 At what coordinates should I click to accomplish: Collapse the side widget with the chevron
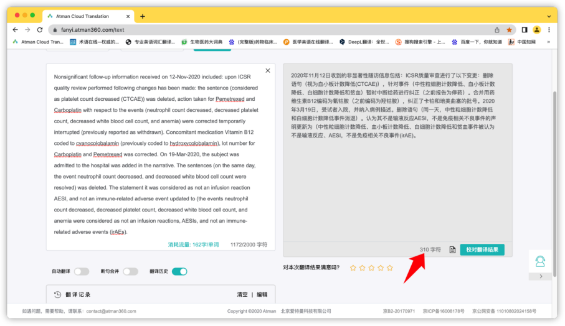coord(541,276)
